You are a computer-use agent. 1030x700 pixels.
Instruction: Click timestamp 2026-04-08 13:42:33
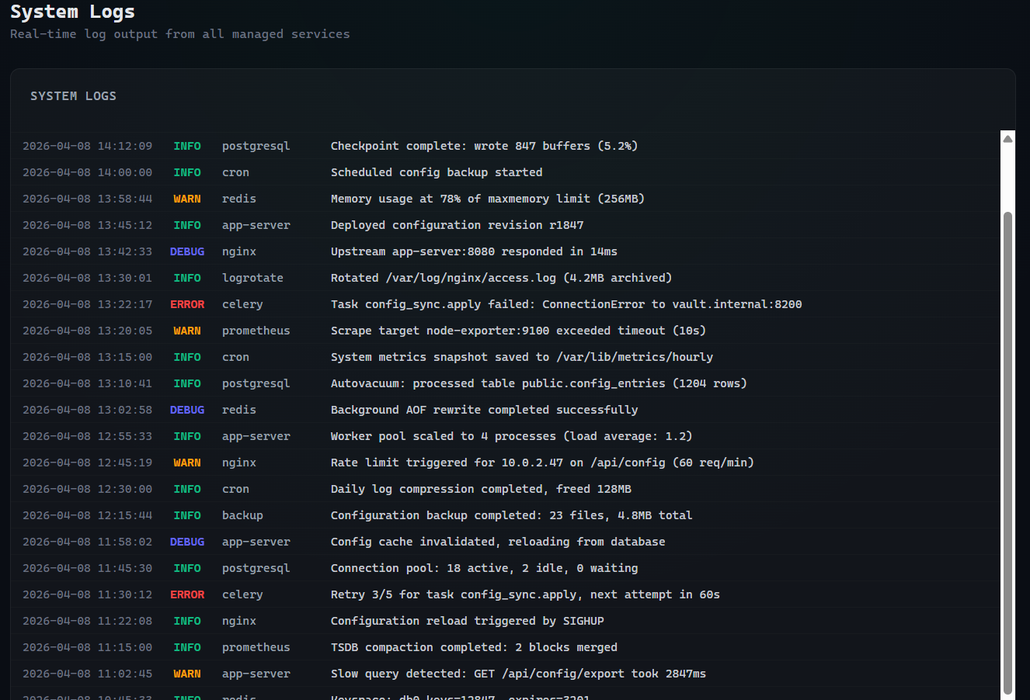87,251
